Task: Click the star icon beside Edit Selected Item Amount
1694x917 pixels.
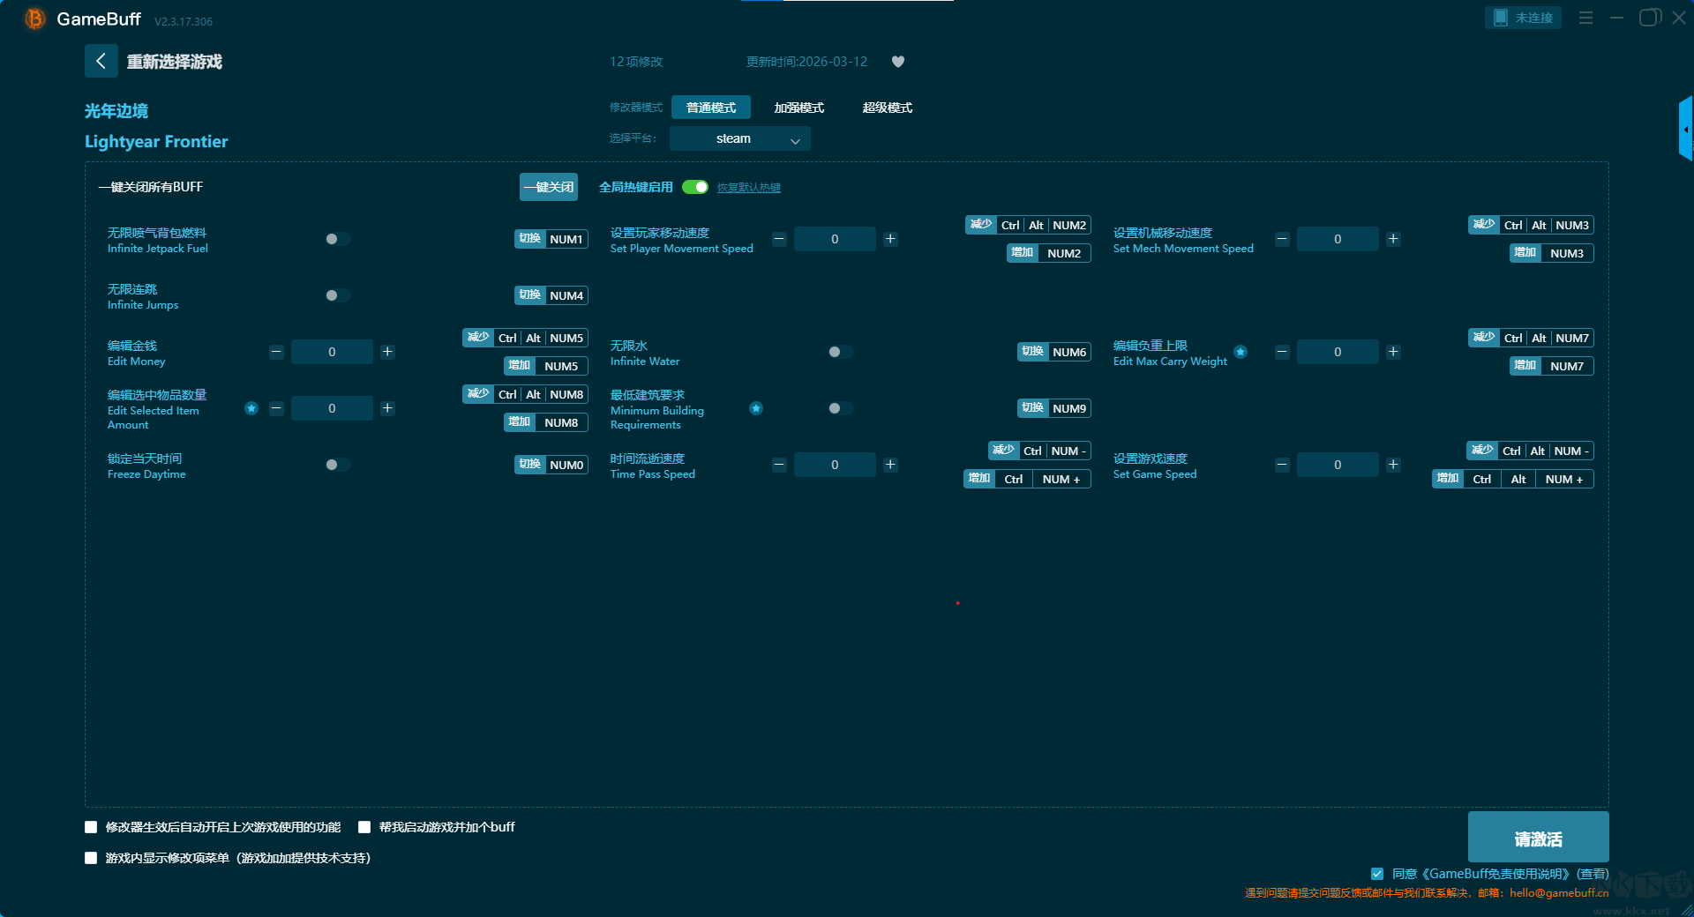Action: pos(251,408)
